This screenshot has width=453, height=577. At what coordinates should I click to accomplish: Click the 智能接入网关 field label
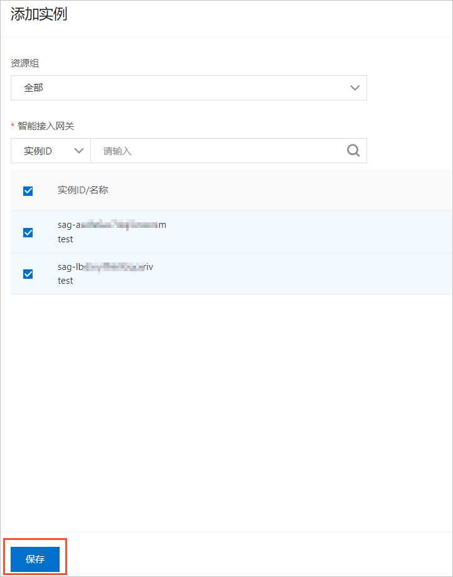point(46,126)
